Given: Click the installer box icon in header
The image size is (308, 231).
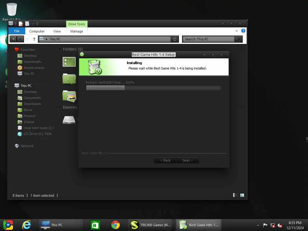Looking at the screenshot, I should click(x=95, y=67).
